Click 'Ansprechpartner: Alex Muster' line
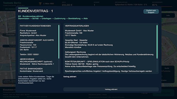Screen dimensions: 177x99 pos(33,35)
